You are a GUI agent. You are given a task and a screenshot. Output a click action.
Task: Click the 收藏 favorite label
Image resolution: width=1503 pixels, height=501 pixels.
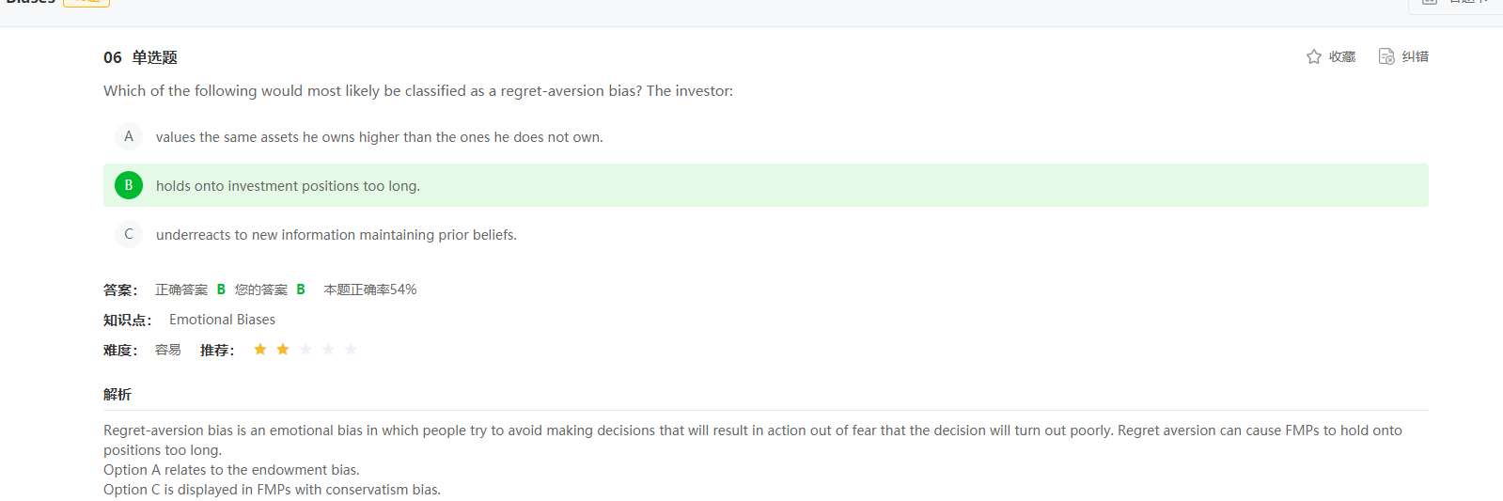click(x=1342, y=56)
